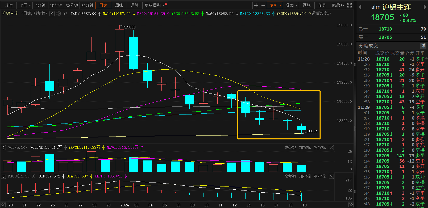
Task: Open MA settings gear icon
Action: pyautogui.click(x=59, y=14)
